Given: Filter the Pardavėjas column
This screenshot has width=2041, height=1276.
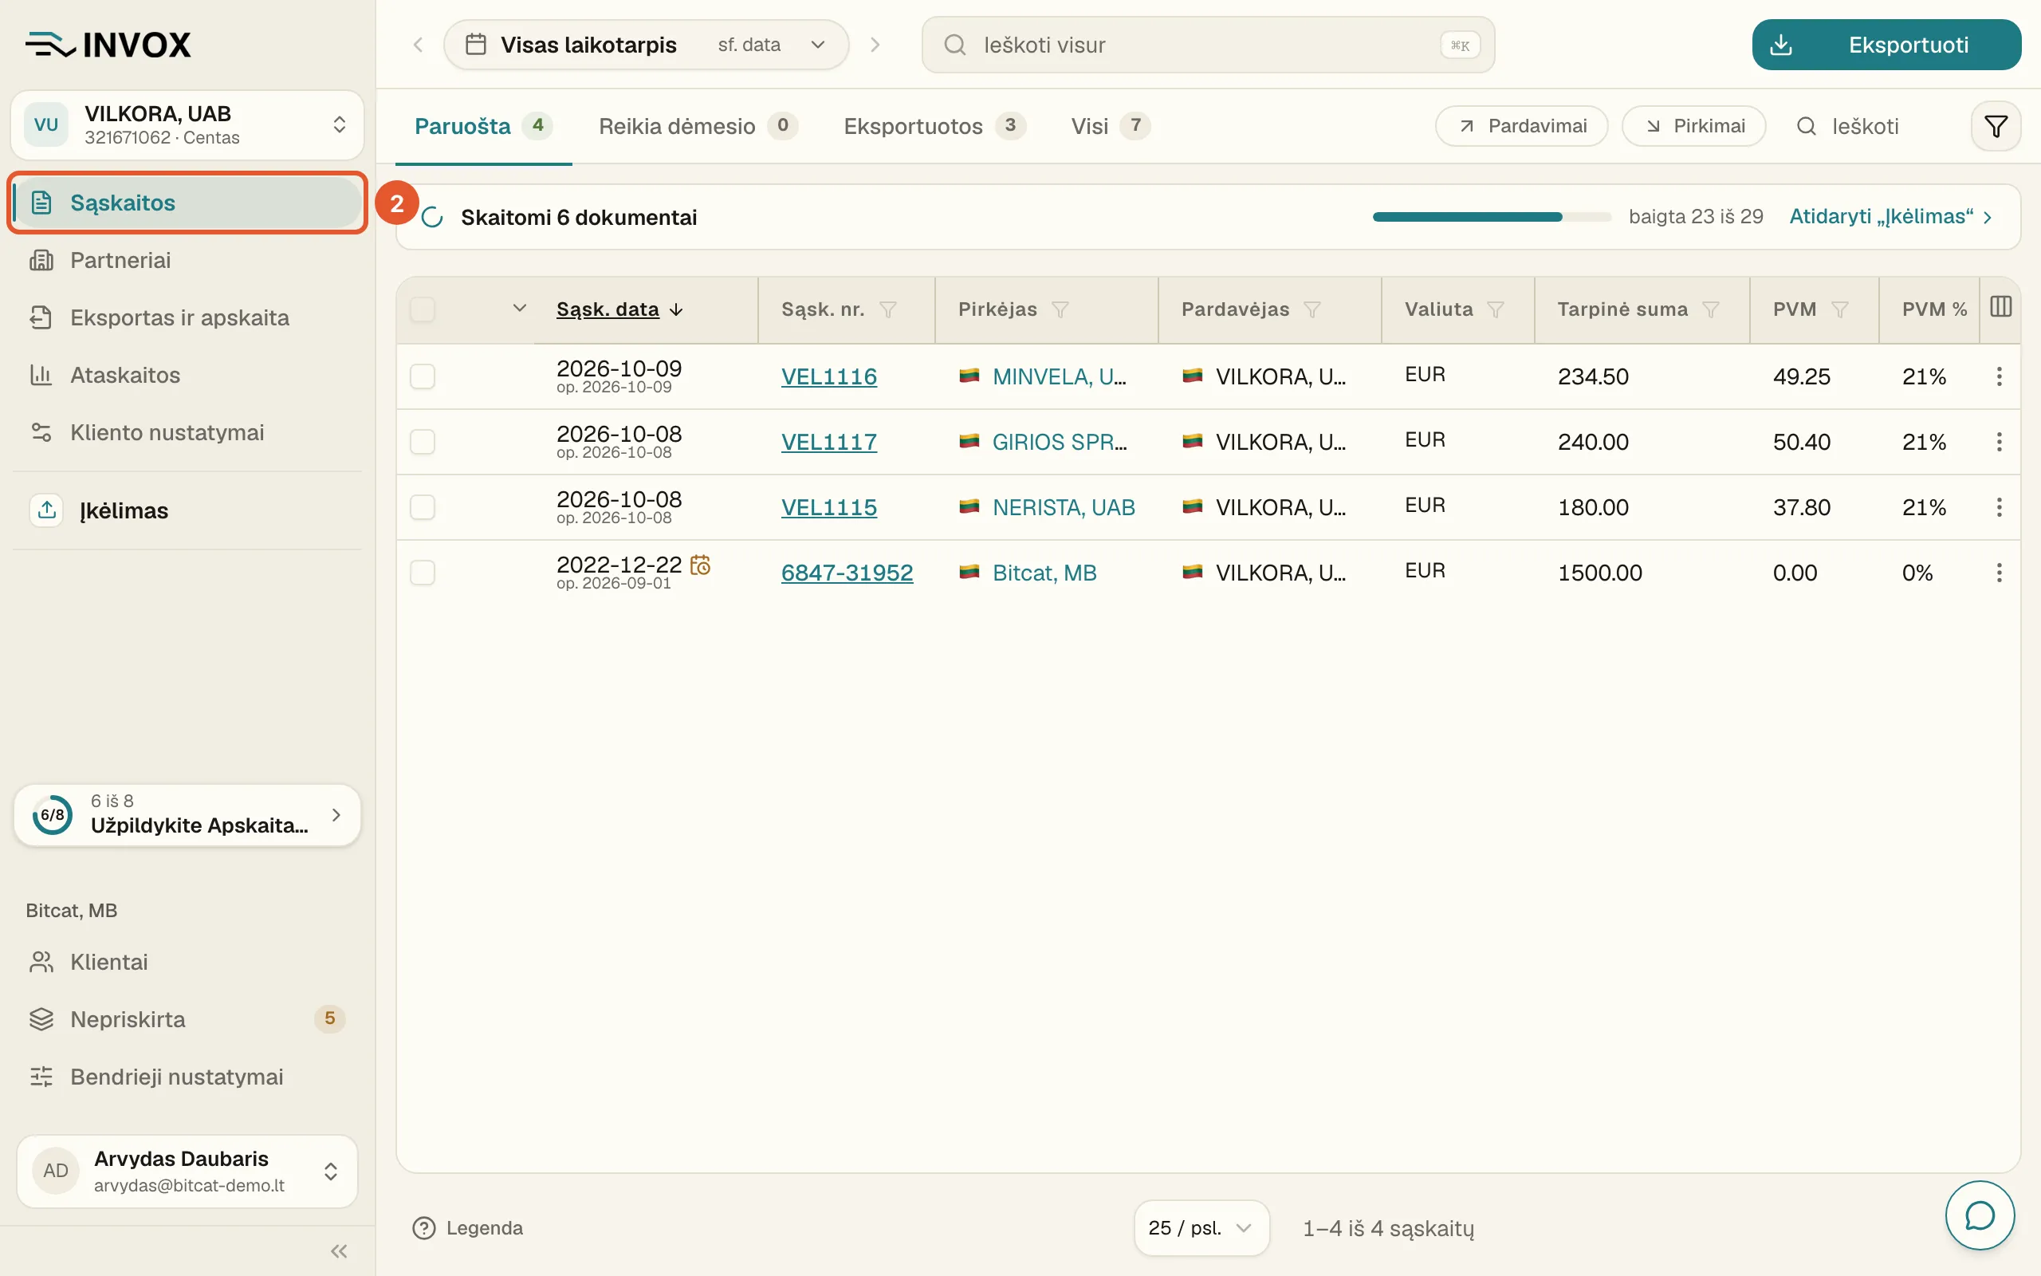Looking at the screenshot, I should pyautogui.click(x=1312, y=309).
